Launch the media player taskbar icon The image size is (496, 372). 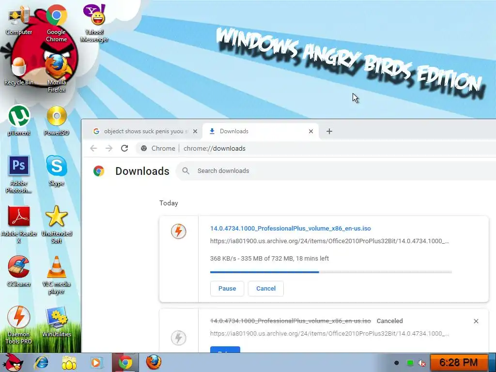point(96,362)
